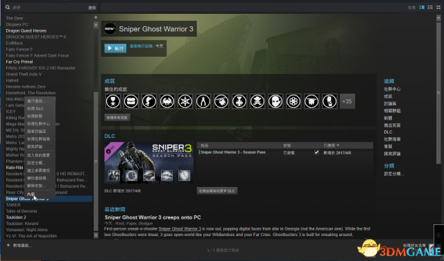This screenshot has height=261, width=444.
Task: Click the Sniper Ghost Warrior 3 game logo icon
Action: [110, 29]
